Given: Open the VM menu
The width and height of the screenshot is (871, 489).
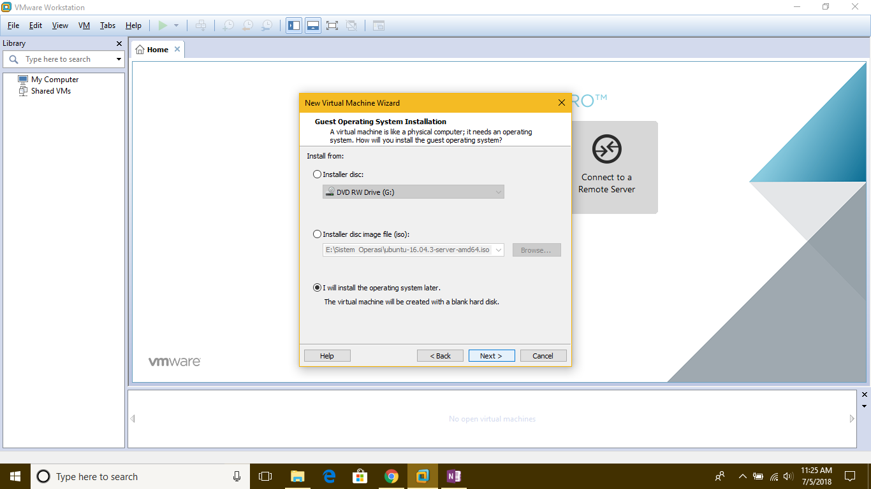Looking at the screenshot, I should (x=84, y=25).
